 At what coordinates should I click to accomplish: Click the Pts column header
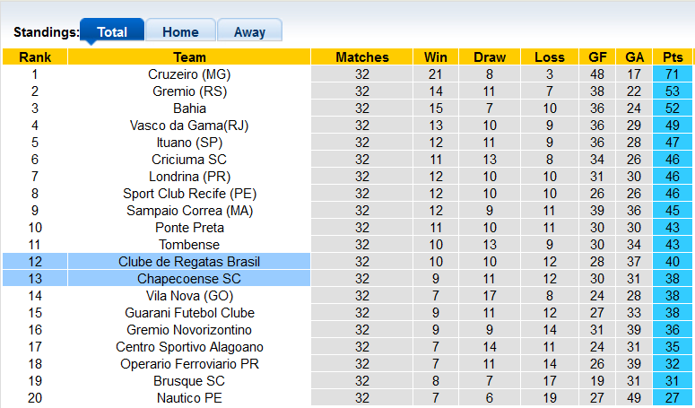coord(673,57)
